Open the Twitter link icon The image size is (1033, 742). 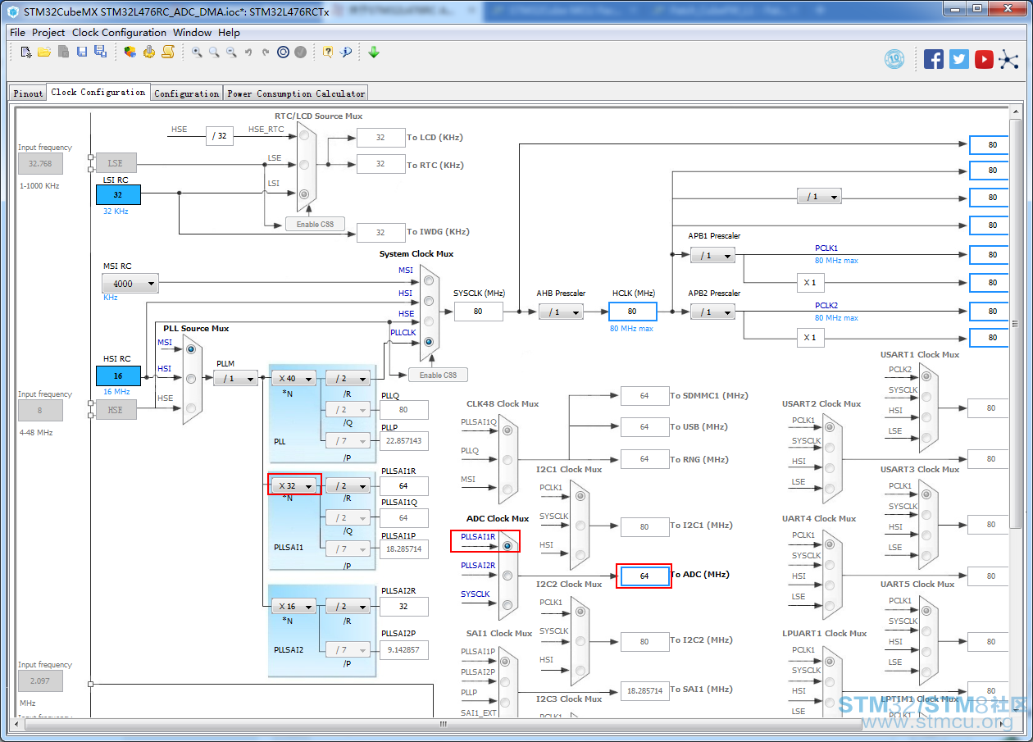pyautogui.click(x=959, y=59)
